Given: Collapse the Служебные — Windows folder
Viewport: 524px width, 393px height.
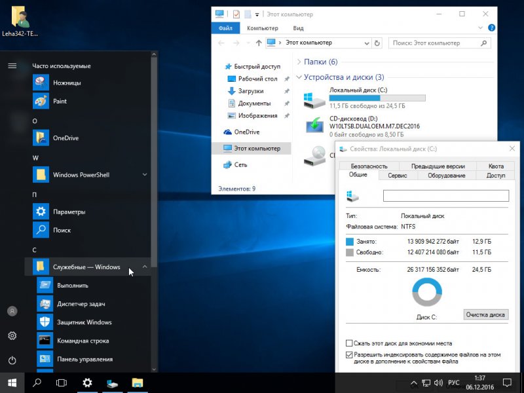Looking at the screenshot, I should (x=145, y=267).
